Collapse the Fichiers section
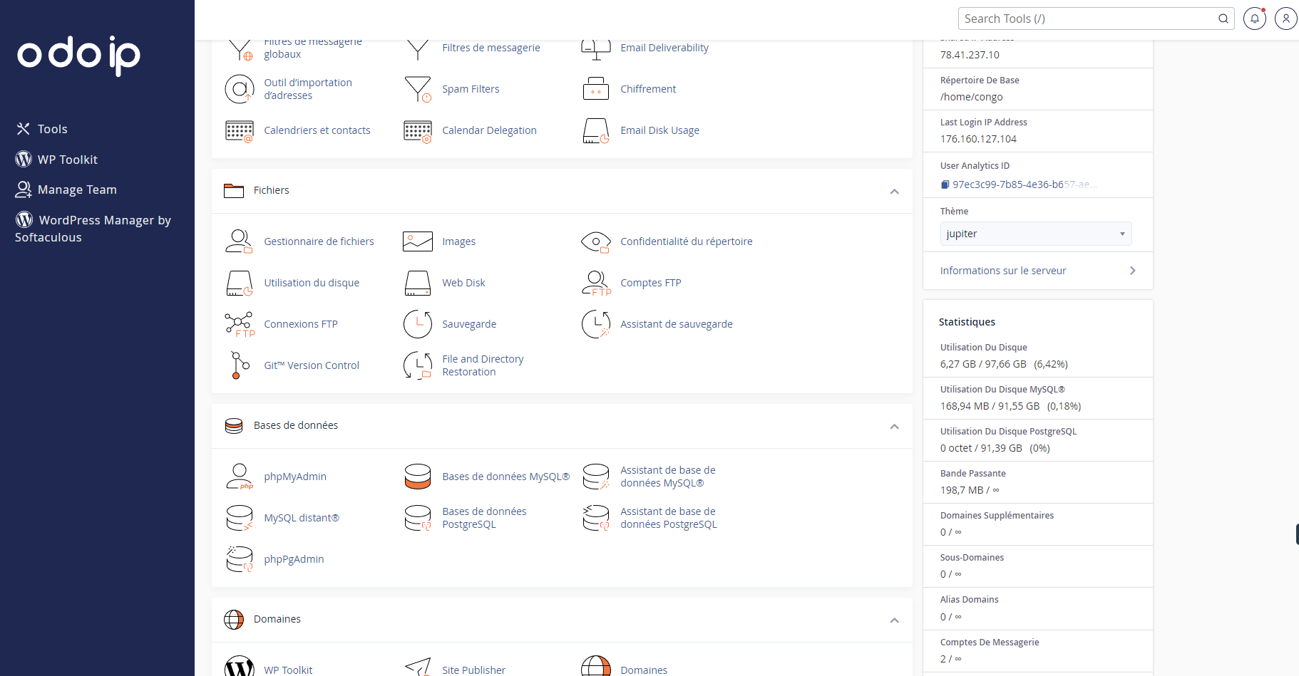 click(x=894, y=191)
